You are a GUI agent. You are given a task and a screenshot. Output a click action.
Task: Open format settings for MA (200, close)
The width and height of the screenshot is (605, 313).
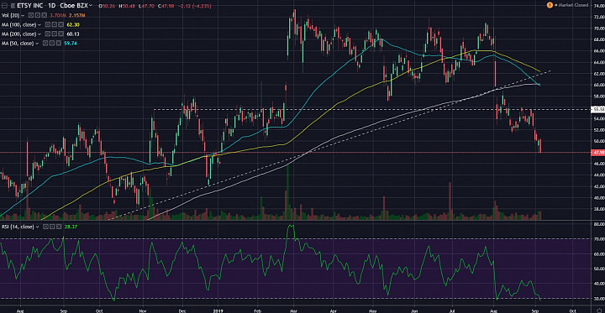click(x=55, y=34)
